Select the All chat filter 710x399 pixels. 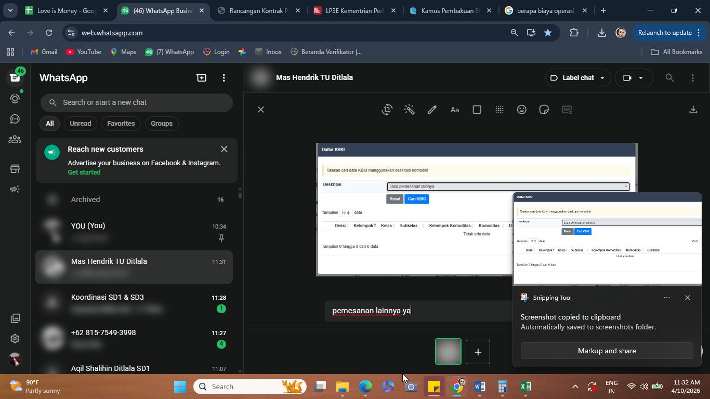[x=49, y=123]
